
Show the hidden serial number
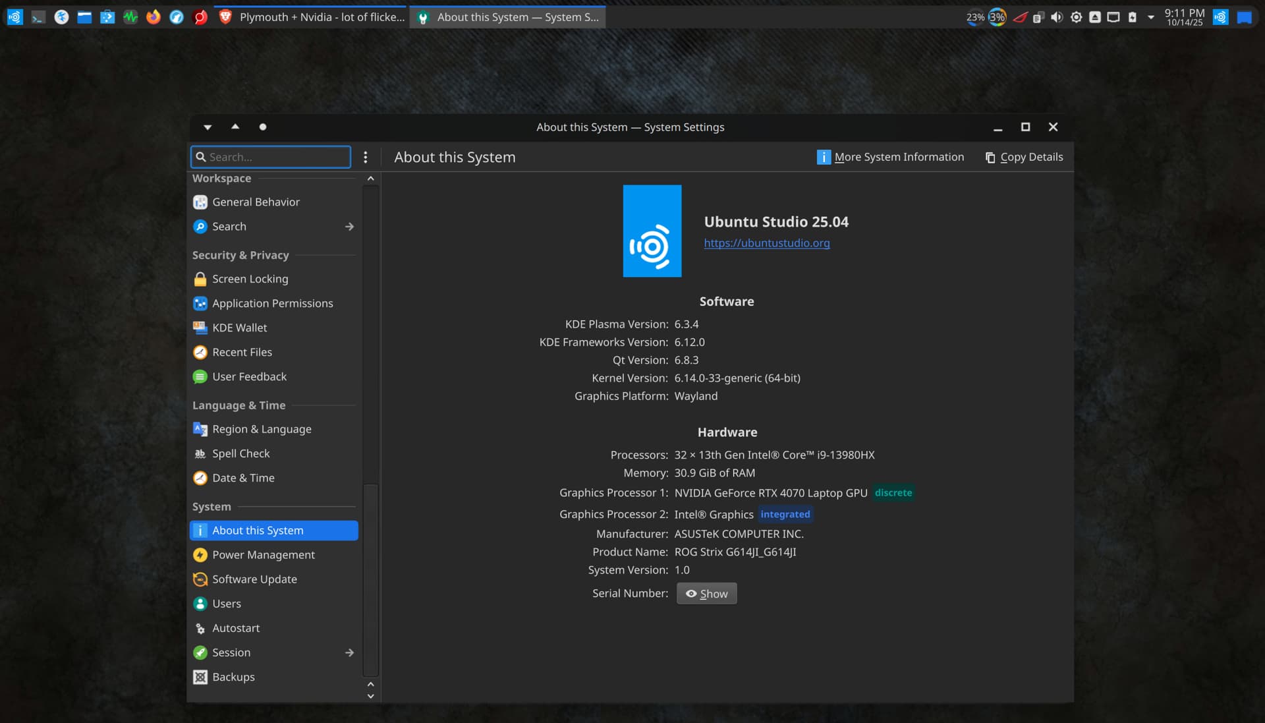(706, 594)
